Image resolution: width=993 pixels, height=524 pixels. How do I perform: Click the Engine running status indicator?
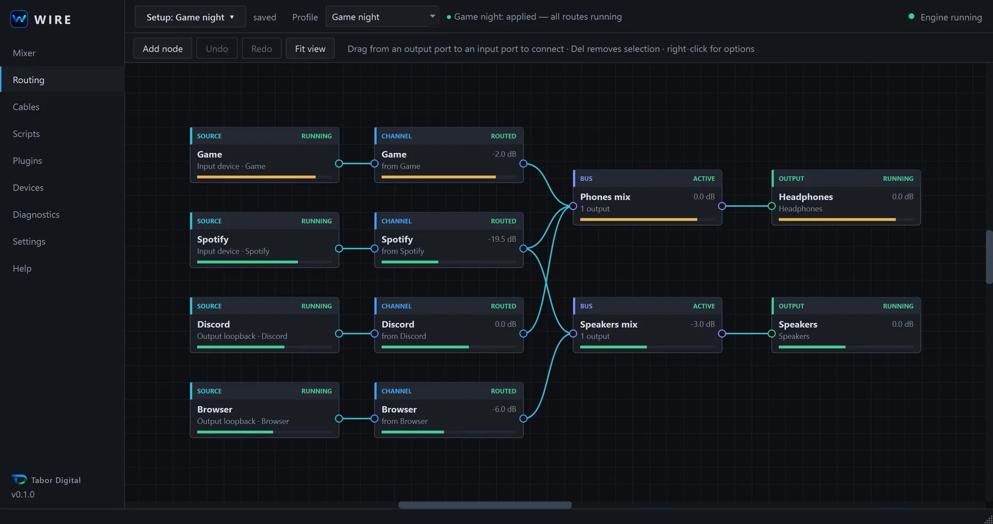point(945,17)
